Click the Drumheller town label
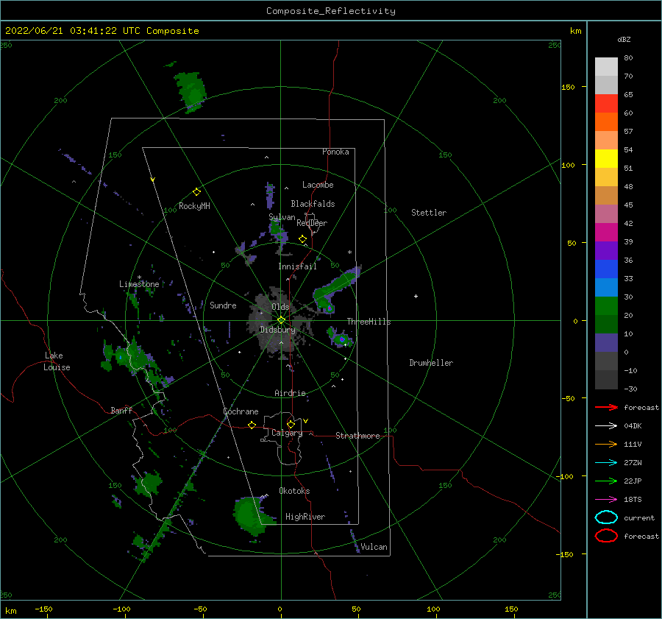The height and width of the screenshot is (619, 662). click(x=431, y=363)
